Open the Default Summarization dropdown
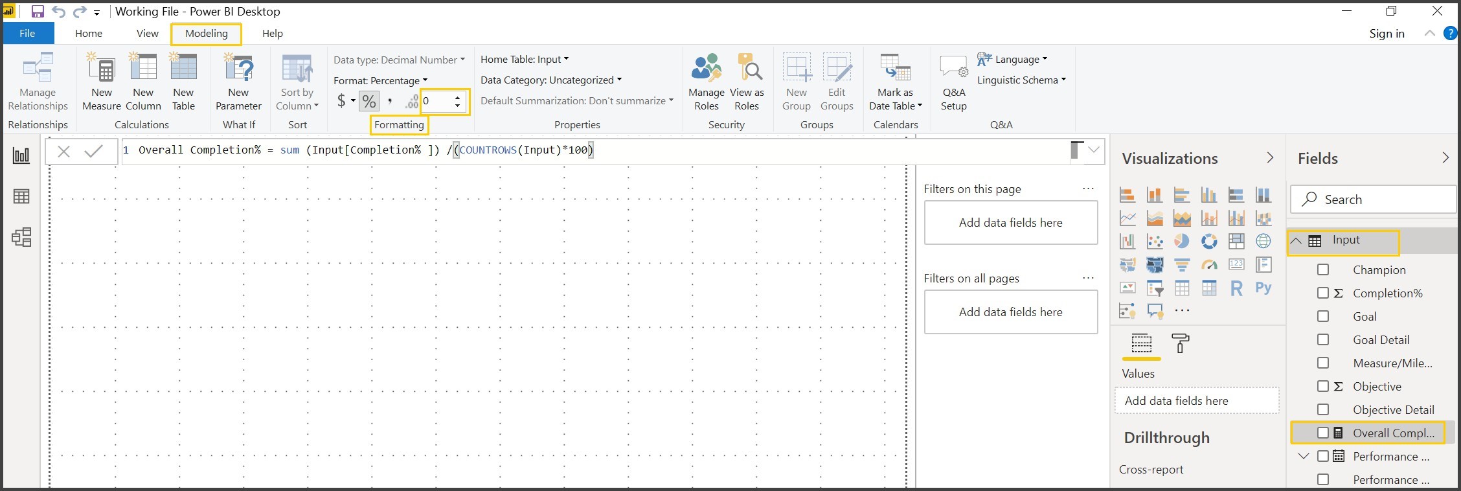 (x=577, y=100)
